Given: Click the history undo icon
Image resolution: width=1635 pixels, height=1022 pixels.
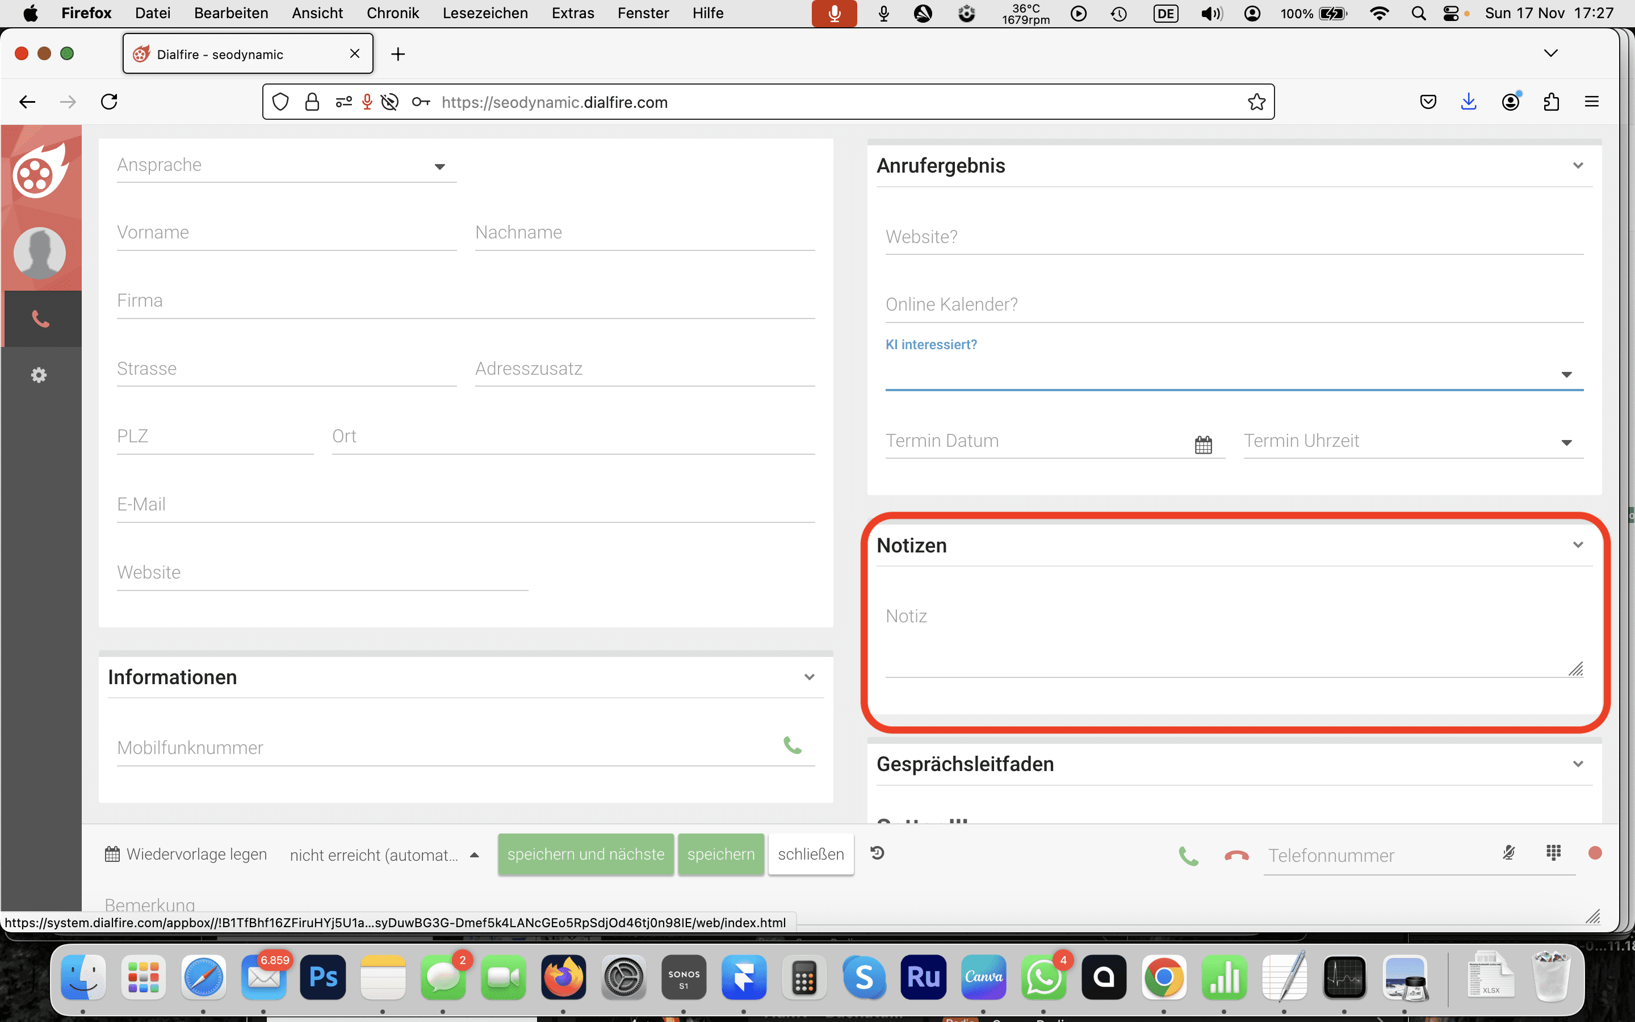Looking at the screenshot, I should point(877,853).
